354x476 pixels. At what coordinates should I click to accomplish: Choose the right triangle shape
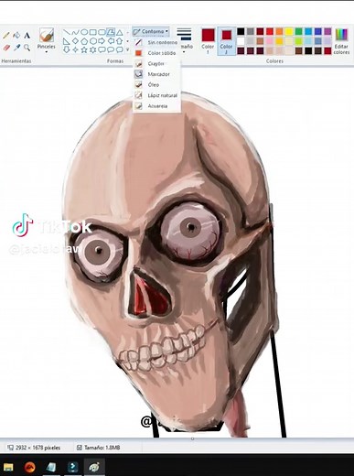click(67, 41)
